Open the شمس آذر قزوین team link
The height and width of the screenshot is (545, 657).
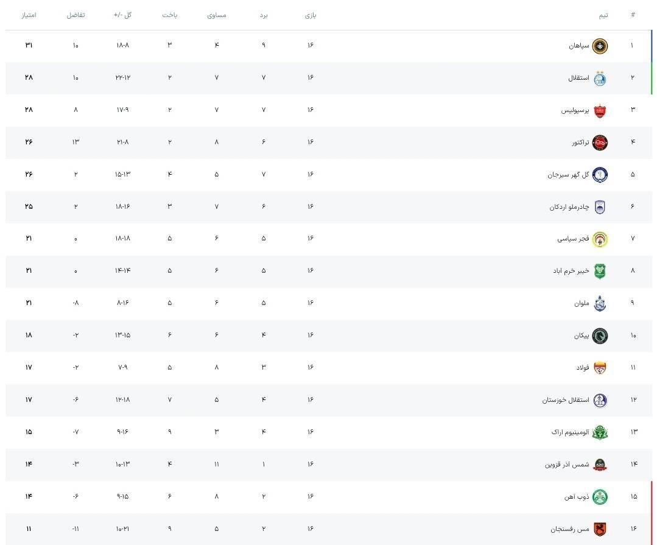pos(567,465)
